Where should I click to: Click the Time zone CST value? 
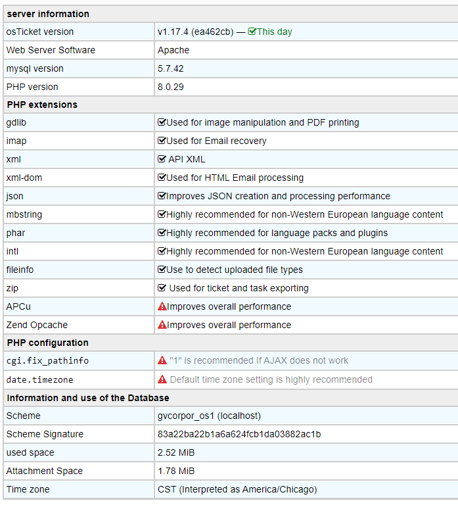tap(237, 489)
